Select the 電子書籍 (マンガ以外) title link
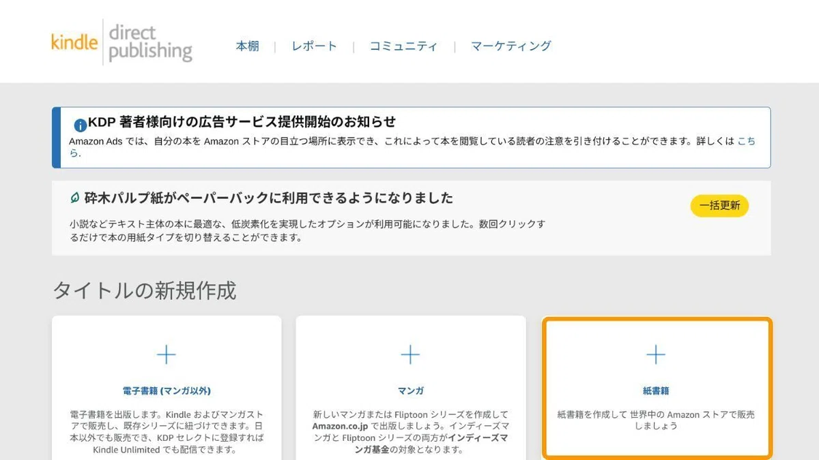 [167, 391]
